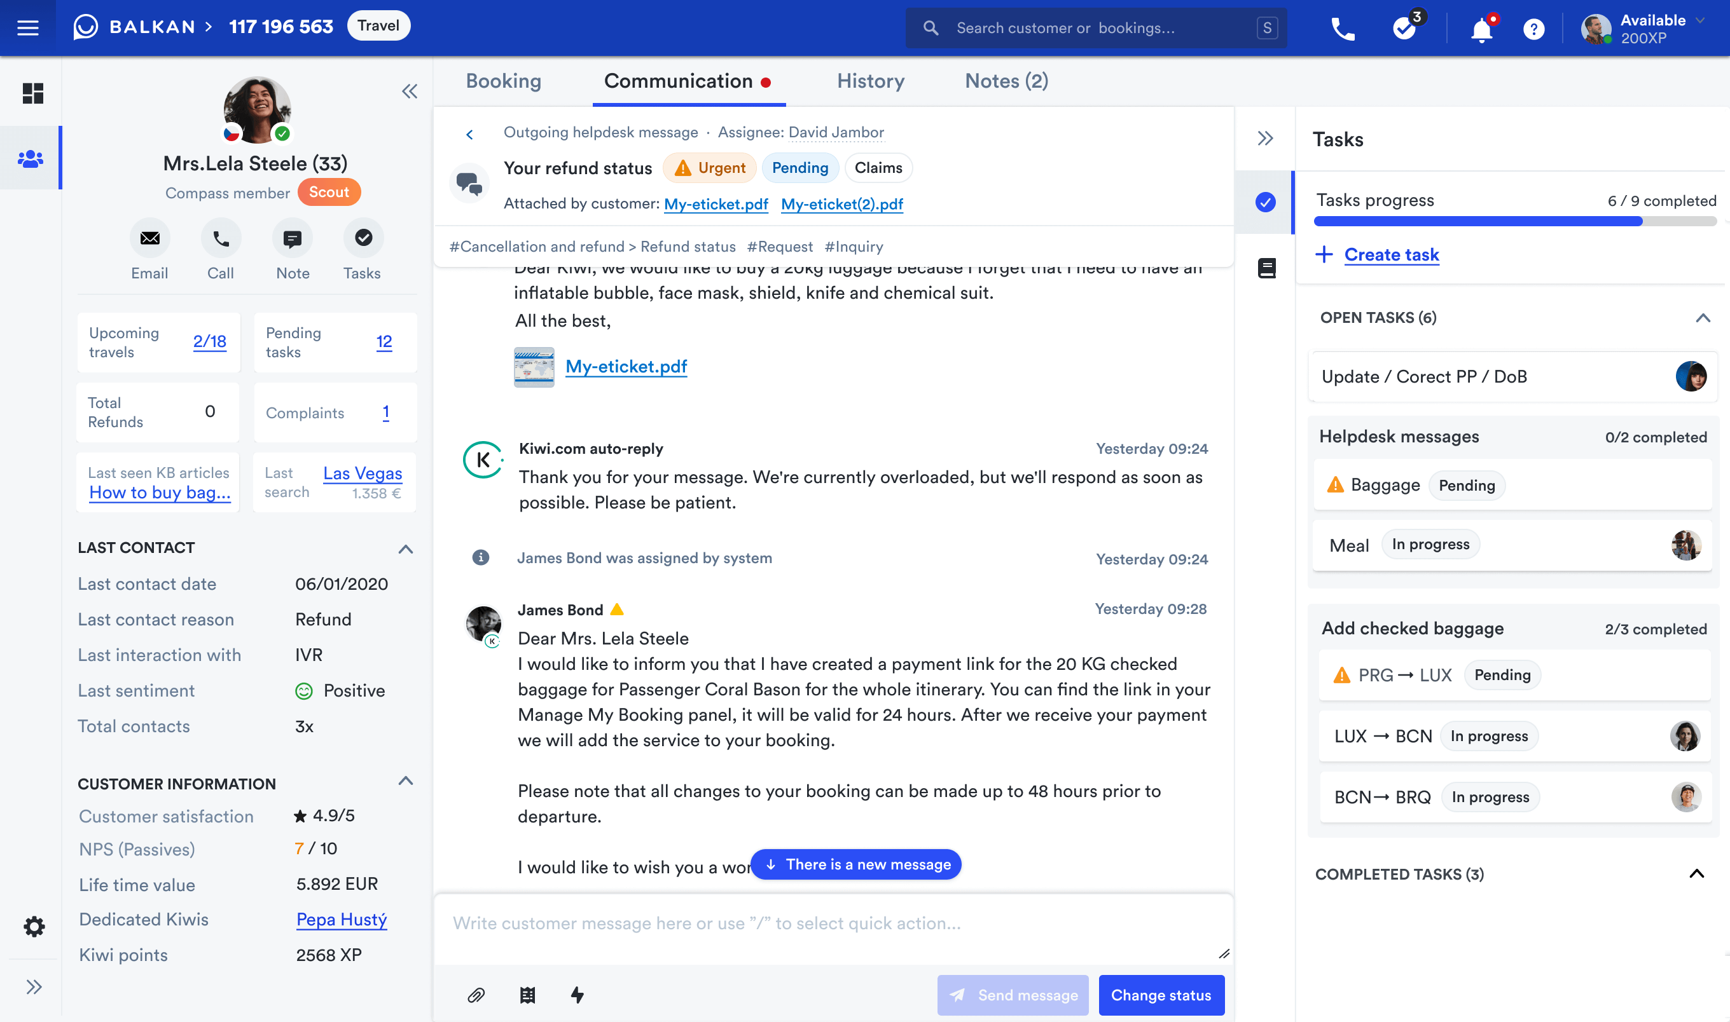This screenshot has width=1730, height=1022.
Task: Click the Email icon under customer name
Action: click(x=149, y=238)
